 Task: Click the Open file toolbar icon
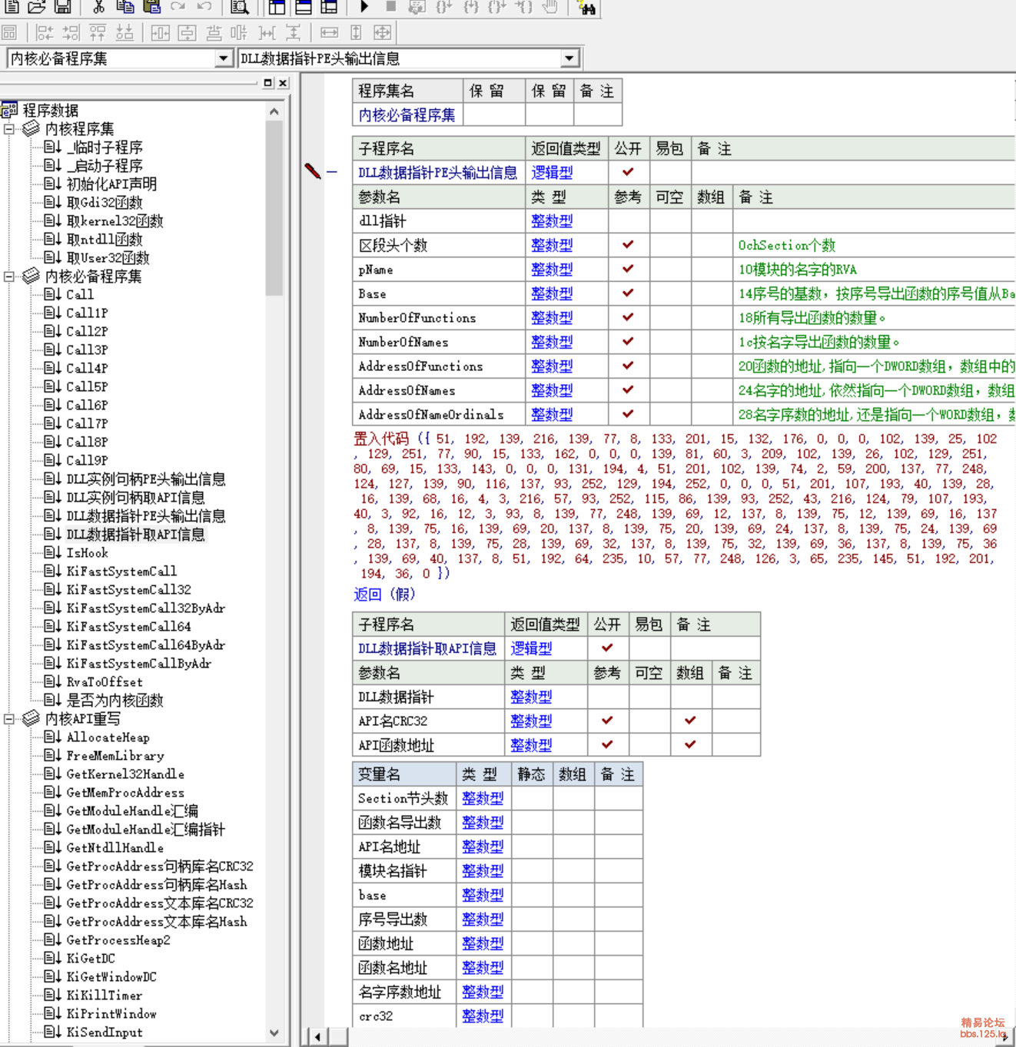click(x=37, y=7)
